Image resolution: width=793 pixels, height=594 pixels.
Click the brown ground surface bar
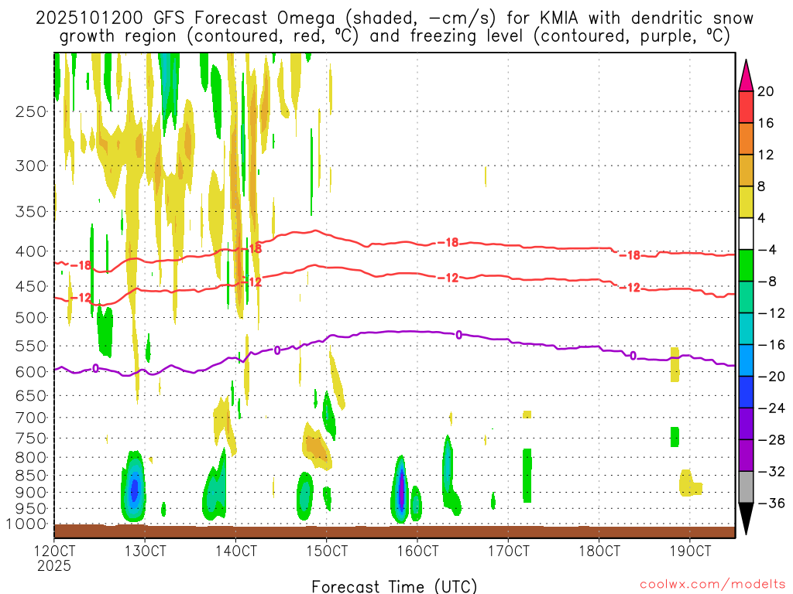coord(394,531)
